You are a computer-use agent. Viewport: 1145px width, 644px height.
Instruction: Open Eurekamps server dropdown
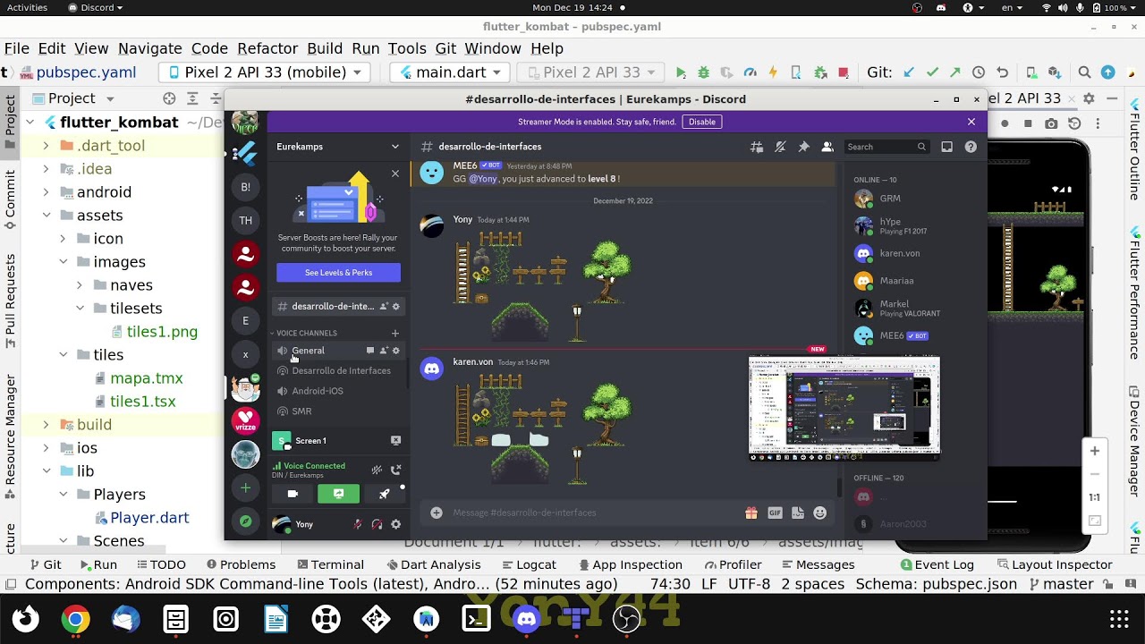point(338,147)
